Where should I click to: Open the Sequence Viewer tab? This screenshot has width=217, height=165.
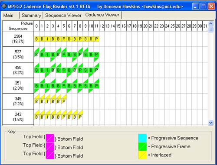pos(63,15)
